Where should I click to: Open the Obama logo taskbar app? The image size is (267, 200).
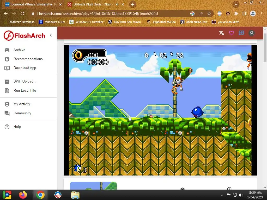[x=58, y=195]
